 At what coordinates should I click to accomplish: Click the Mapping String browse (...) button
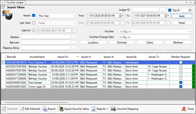(74, 48)
